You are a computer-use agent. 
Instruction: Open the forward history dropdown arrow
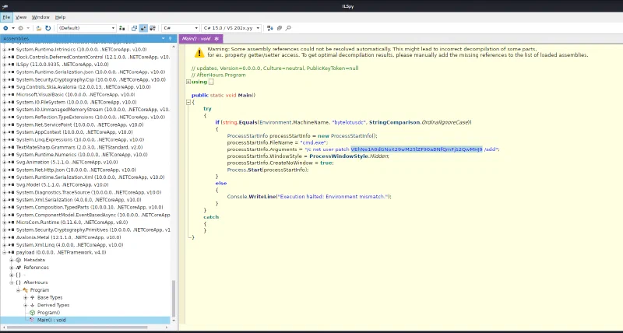[x=28, y=28]
